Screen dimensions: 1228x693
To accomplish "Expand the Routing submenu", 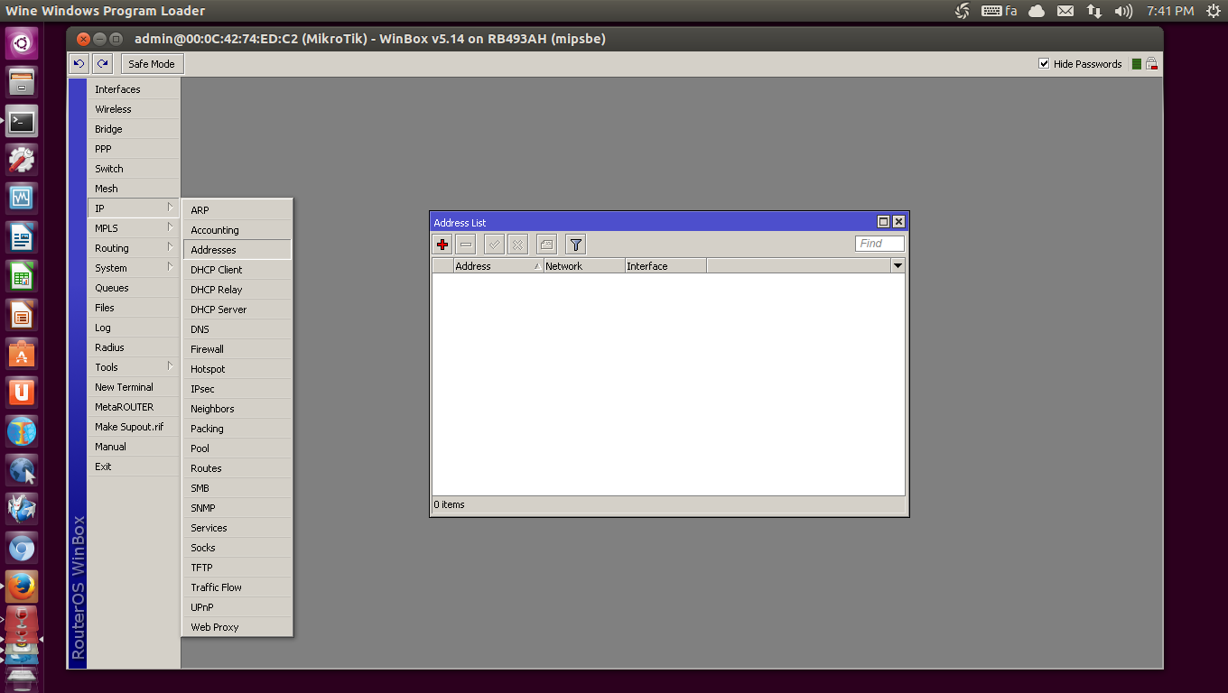I will coord(134,248).
